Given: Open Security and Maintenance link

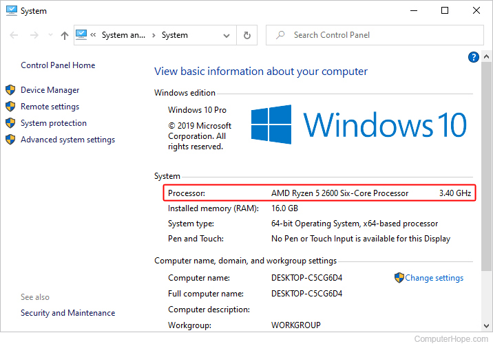Looking at the screenshot, I should click(x=68, y=313).
